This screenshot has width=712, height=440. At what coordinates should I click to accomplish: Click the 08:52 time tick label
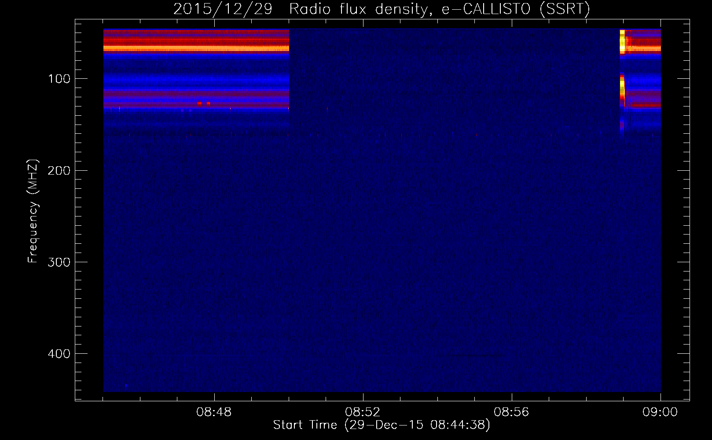(363, 412)
